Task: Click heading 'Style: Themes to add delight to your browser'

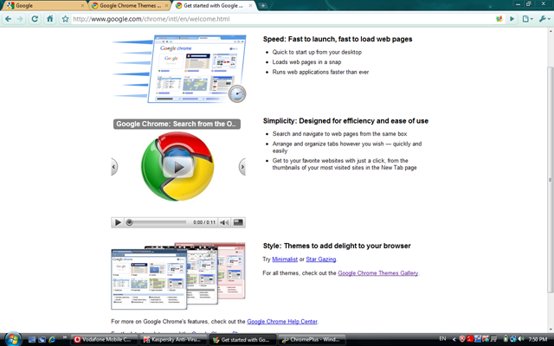Action: (x=337, y=246)
